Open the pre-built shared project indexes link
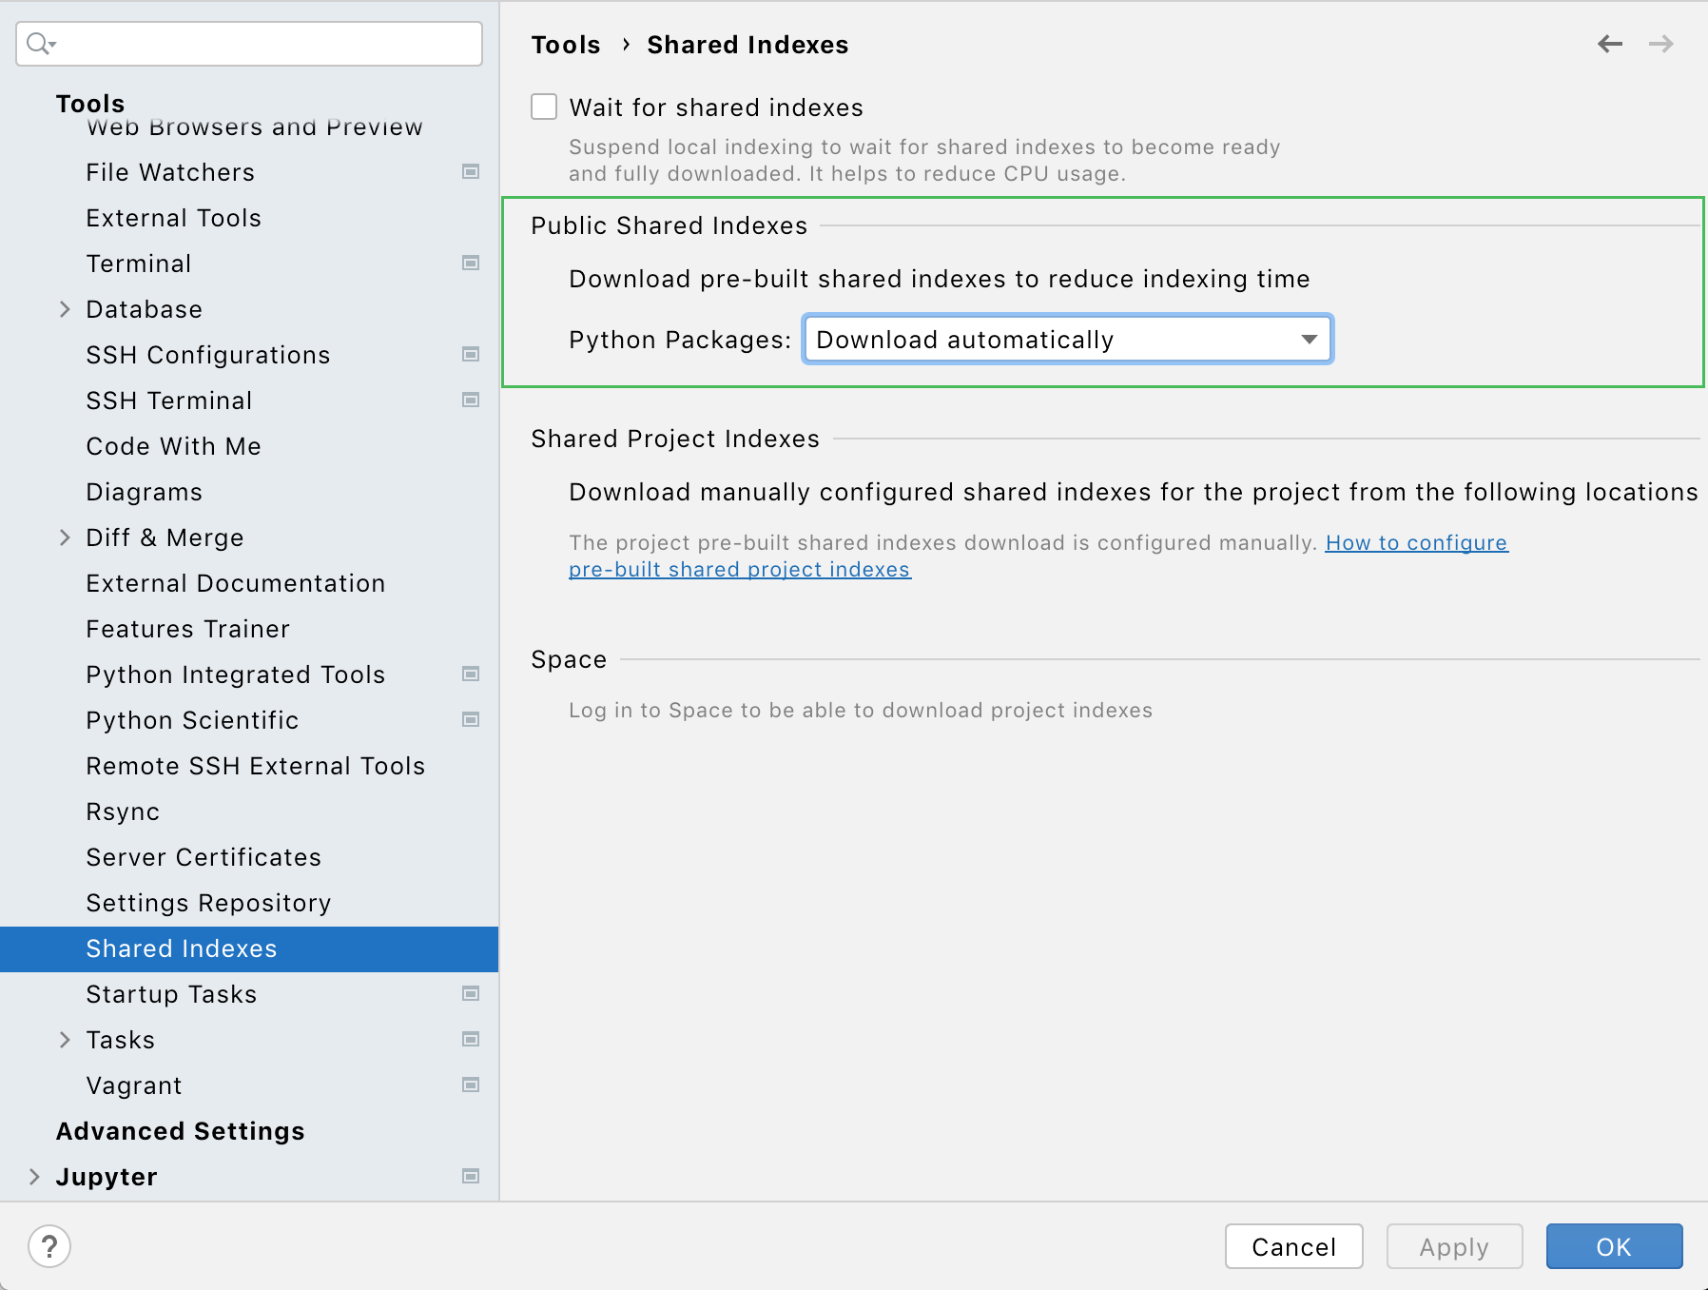 point(739,569)
